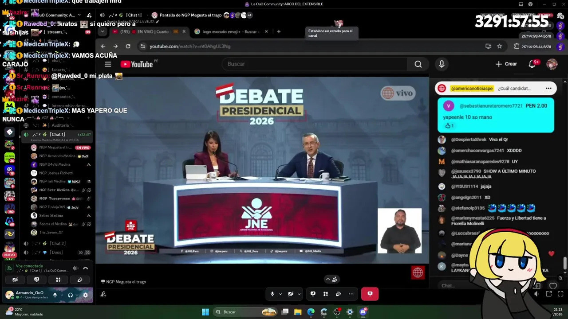Toggle camera in bottom stream controls
The height and width of the screenshot is (319, 568).
point(291,294)
